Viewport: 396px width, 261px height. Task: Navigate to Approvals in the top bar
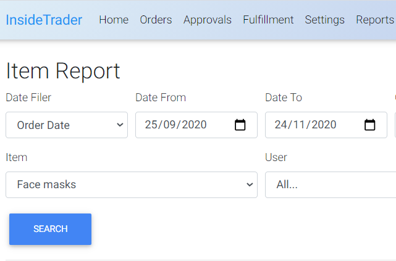(x=208, y=20)
